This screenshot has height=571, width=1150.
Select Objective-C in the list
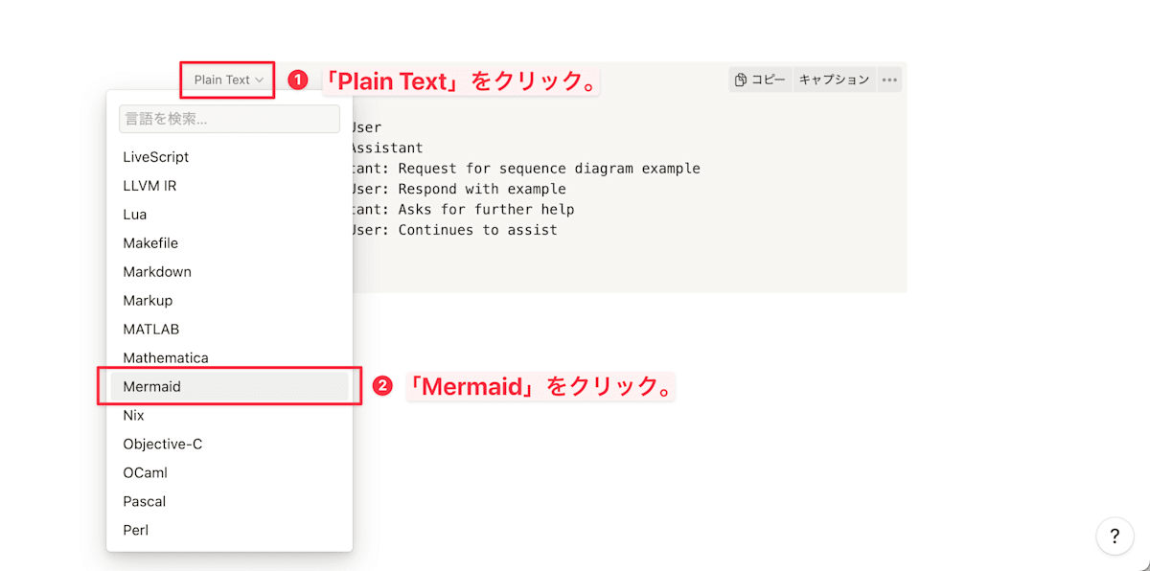point(229,445)
